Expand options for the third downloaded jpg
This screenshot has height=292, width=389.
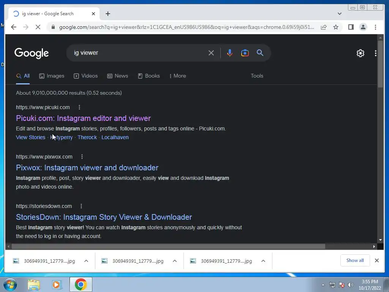point(263,261)
